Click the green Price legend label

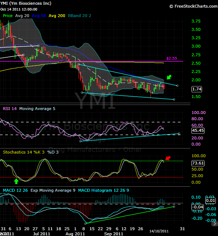8,16
